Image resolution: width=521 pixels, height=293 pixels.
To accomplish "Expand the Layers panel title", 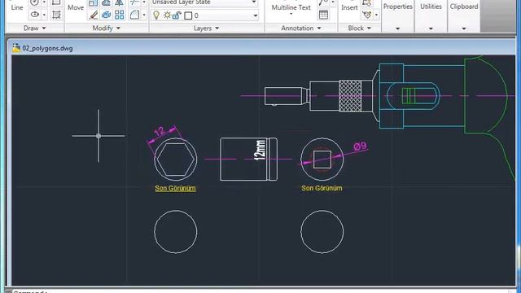I will 206,28.
